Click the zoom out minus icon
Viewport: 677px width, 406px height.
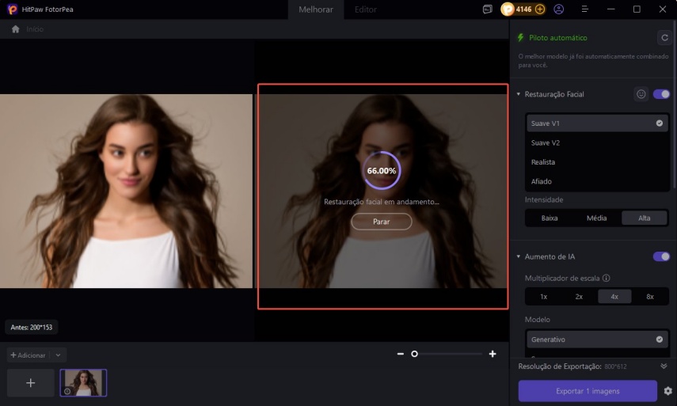click(x=401, y=354)
